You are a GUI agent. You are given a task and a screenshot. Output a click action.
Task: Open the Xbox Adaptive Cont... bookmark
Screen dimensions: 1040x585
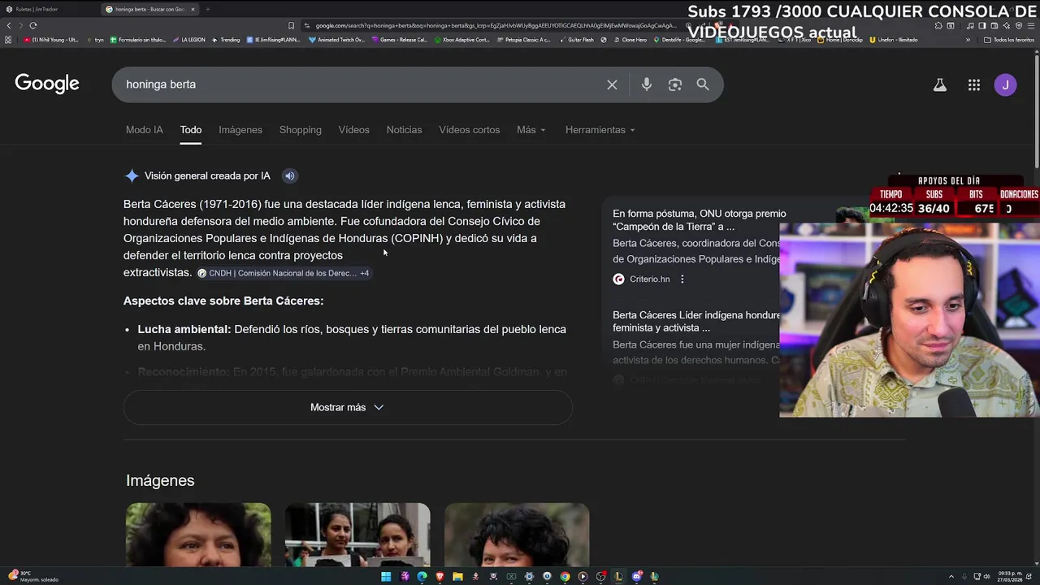461,40
